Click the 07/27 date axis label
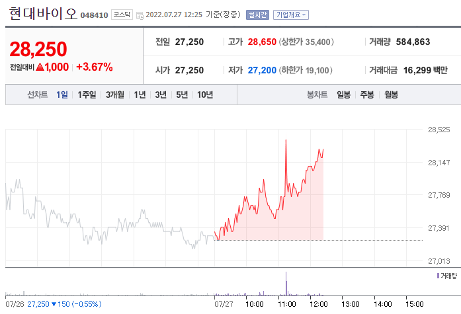461x314 pixels. (224, 304)
